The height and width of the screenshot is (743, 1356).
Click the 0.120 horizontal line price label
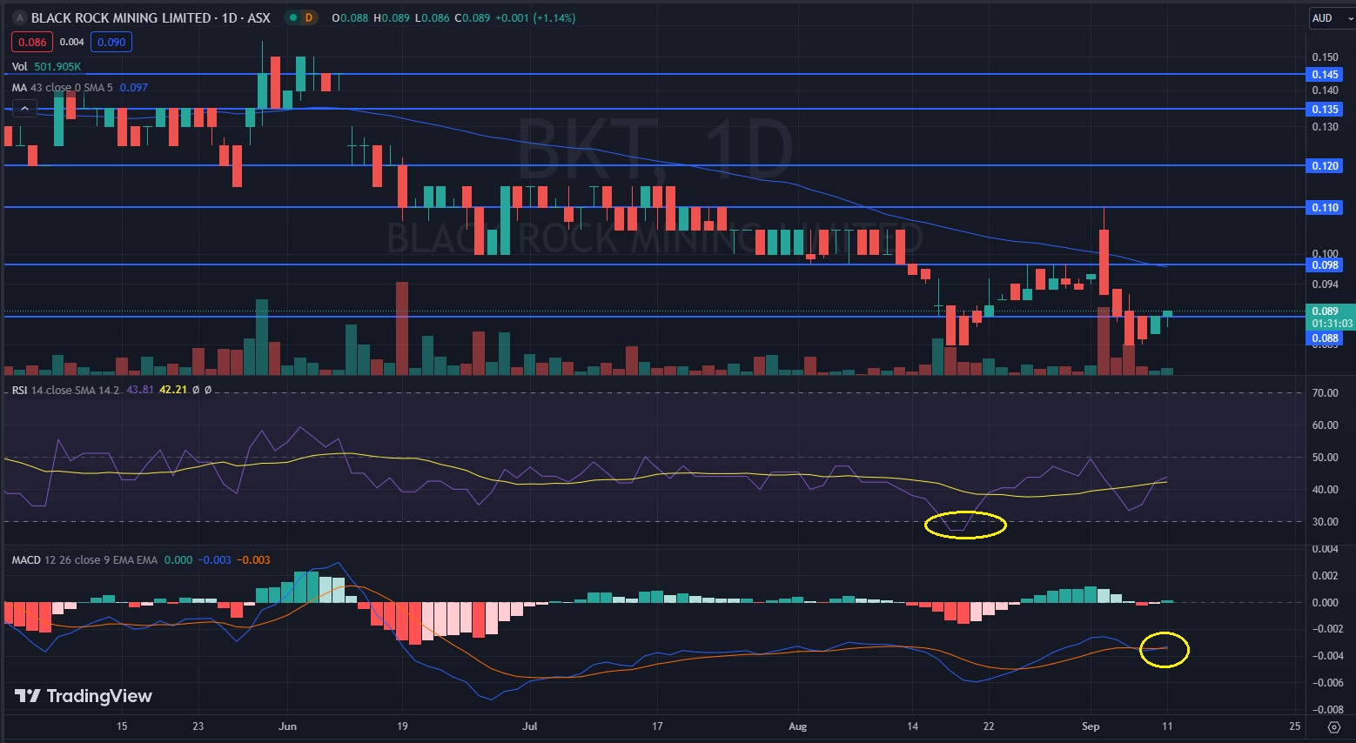click(1326, 166)
